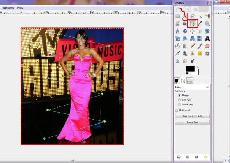Choose the Move tool
Image resolution: width=230 pixels, height=163 pixels.
point(185,31)
